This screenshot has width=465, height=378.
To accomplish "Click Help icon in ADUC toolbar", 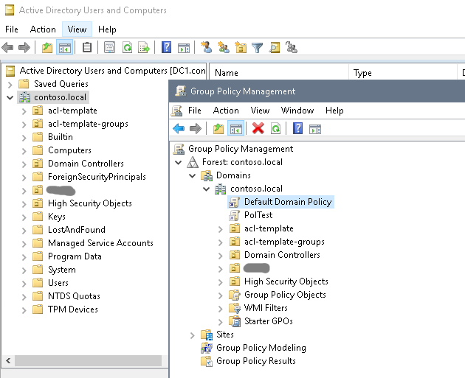I will pos(166,47).
